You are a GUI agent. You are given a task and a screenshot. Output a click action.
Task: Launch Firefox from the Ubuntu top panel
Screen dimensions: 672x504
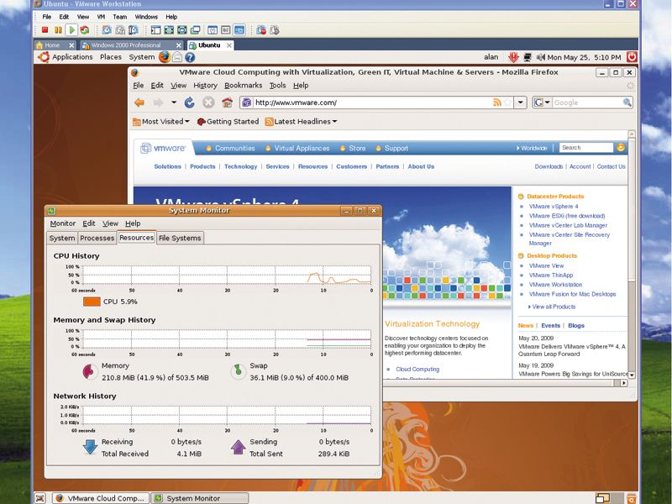pyautogui.click(x=164, y=57)
